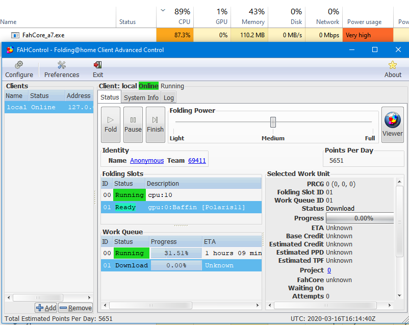Click the 87.3% CPU usage cell
409x325 pixels.
click(175, 35)
